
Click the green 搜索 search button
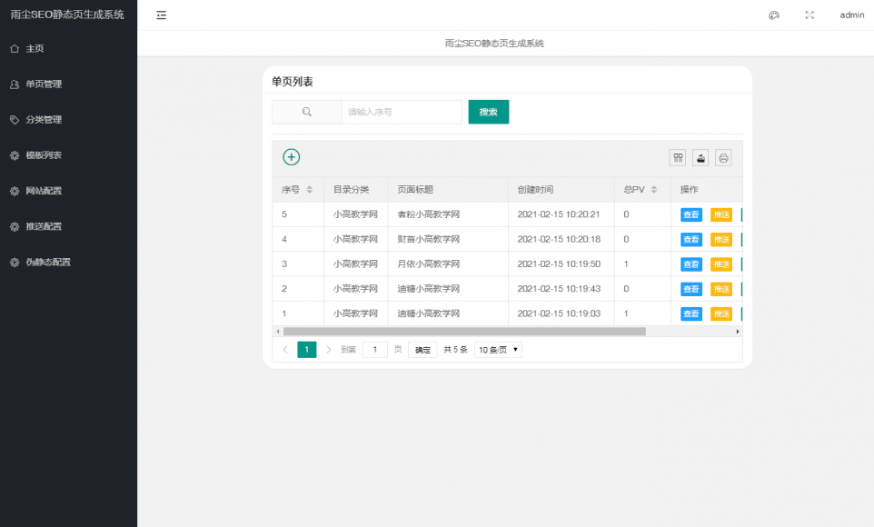(488, 111)
